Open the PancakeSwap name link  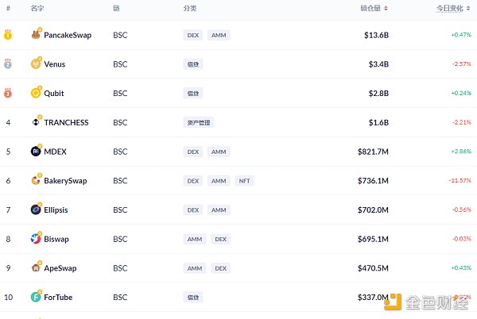pos(68,35)
